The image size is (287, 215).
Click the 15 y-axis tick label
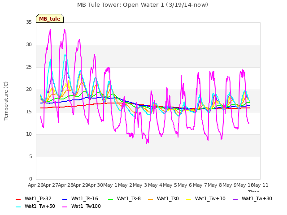pos(29,112)
